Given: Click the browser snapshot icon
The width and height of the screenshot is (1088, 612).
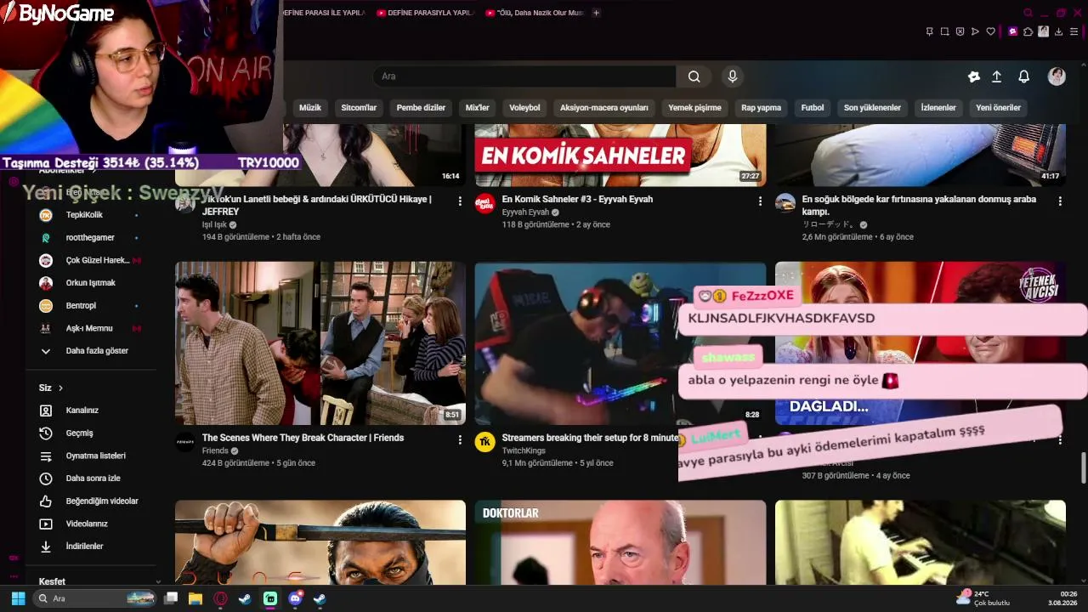Looking at the screenshot, I should [945, 31].
